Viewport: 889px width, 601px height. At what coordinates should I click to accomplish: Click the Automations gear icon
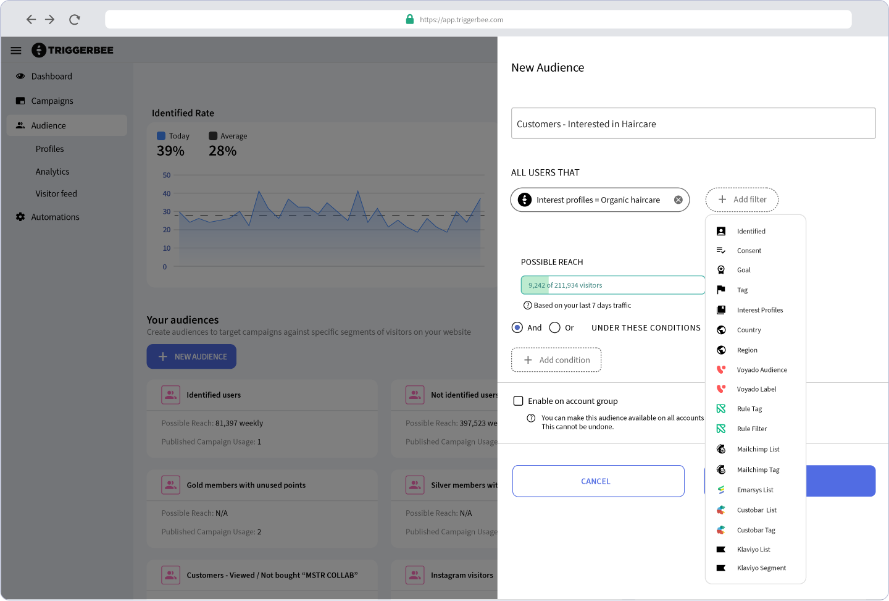[20, 217]
